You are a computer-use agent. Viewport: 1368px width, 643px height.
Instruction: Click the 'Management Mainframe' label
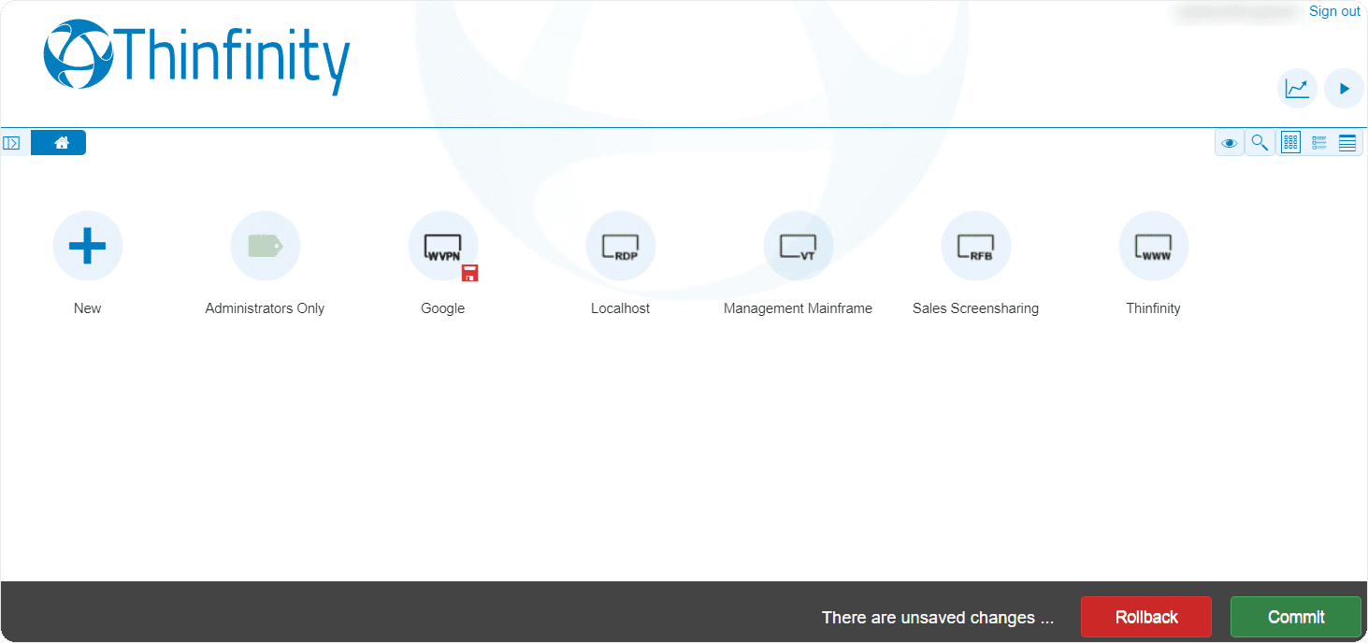click(798, 308)
